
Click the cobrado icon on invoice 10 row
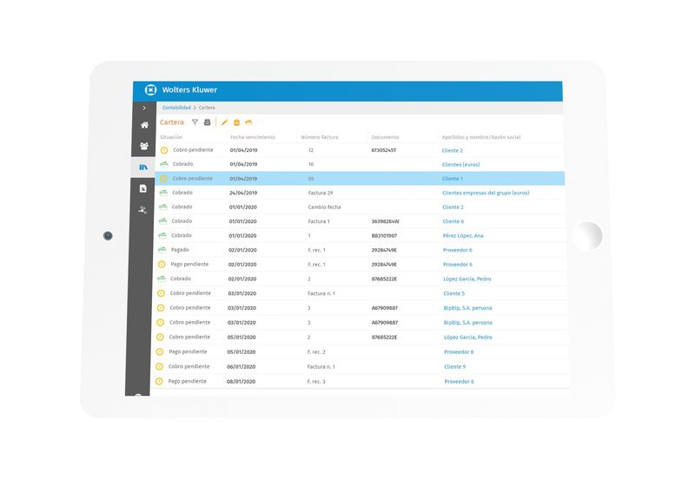point(164,164)
